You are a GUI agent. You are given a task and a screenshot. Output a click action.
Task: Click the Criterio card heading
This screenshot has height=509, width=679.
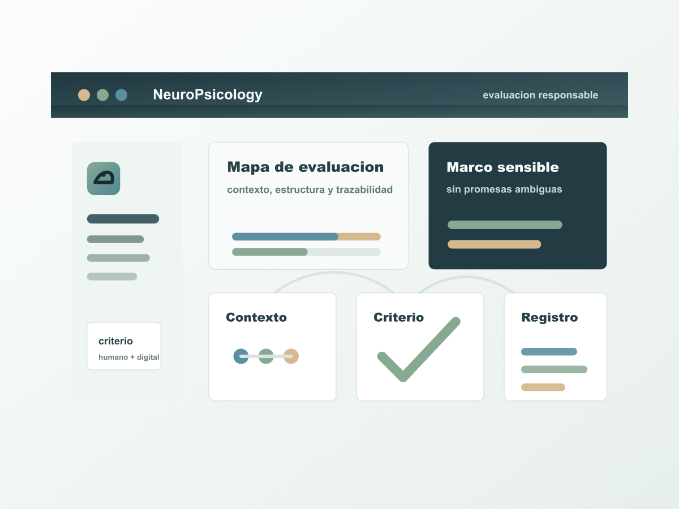(398, 317)
